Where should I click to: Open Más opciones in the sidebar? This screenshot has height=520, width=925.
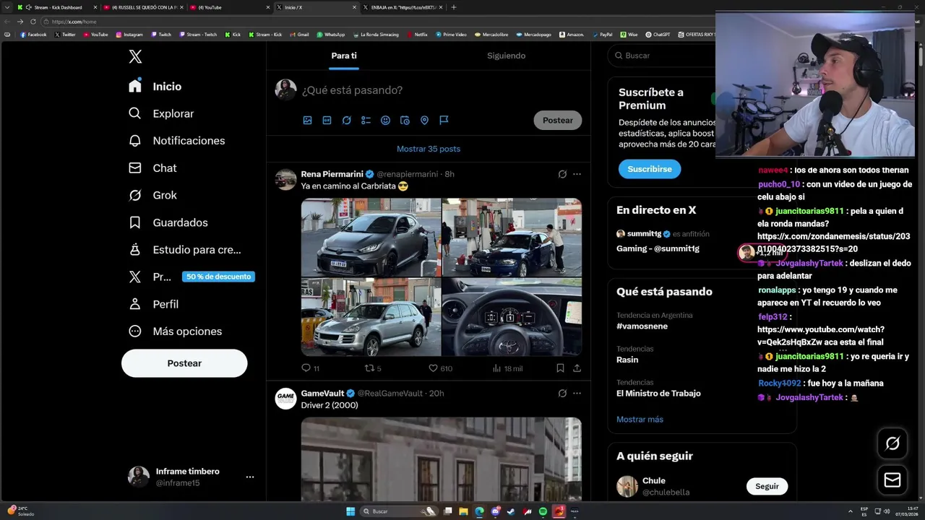(x=176, y=331)
